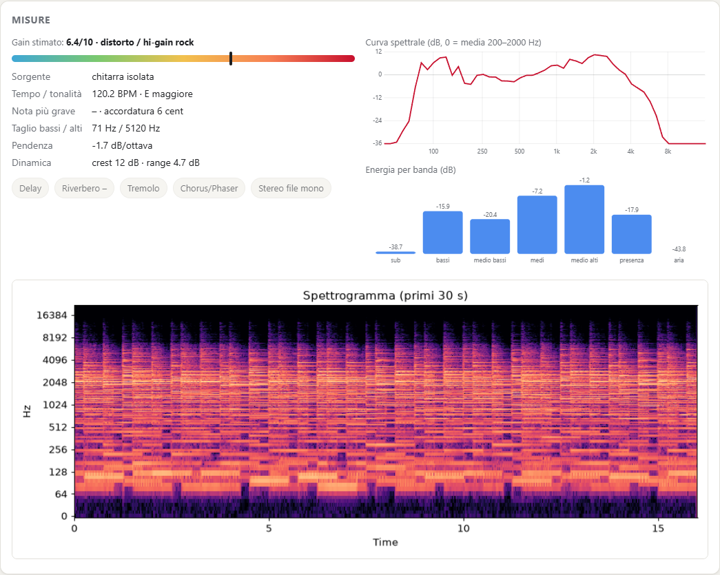Click the 128 Hz axis tick label
720x575 pixels.
coord(58,472)
